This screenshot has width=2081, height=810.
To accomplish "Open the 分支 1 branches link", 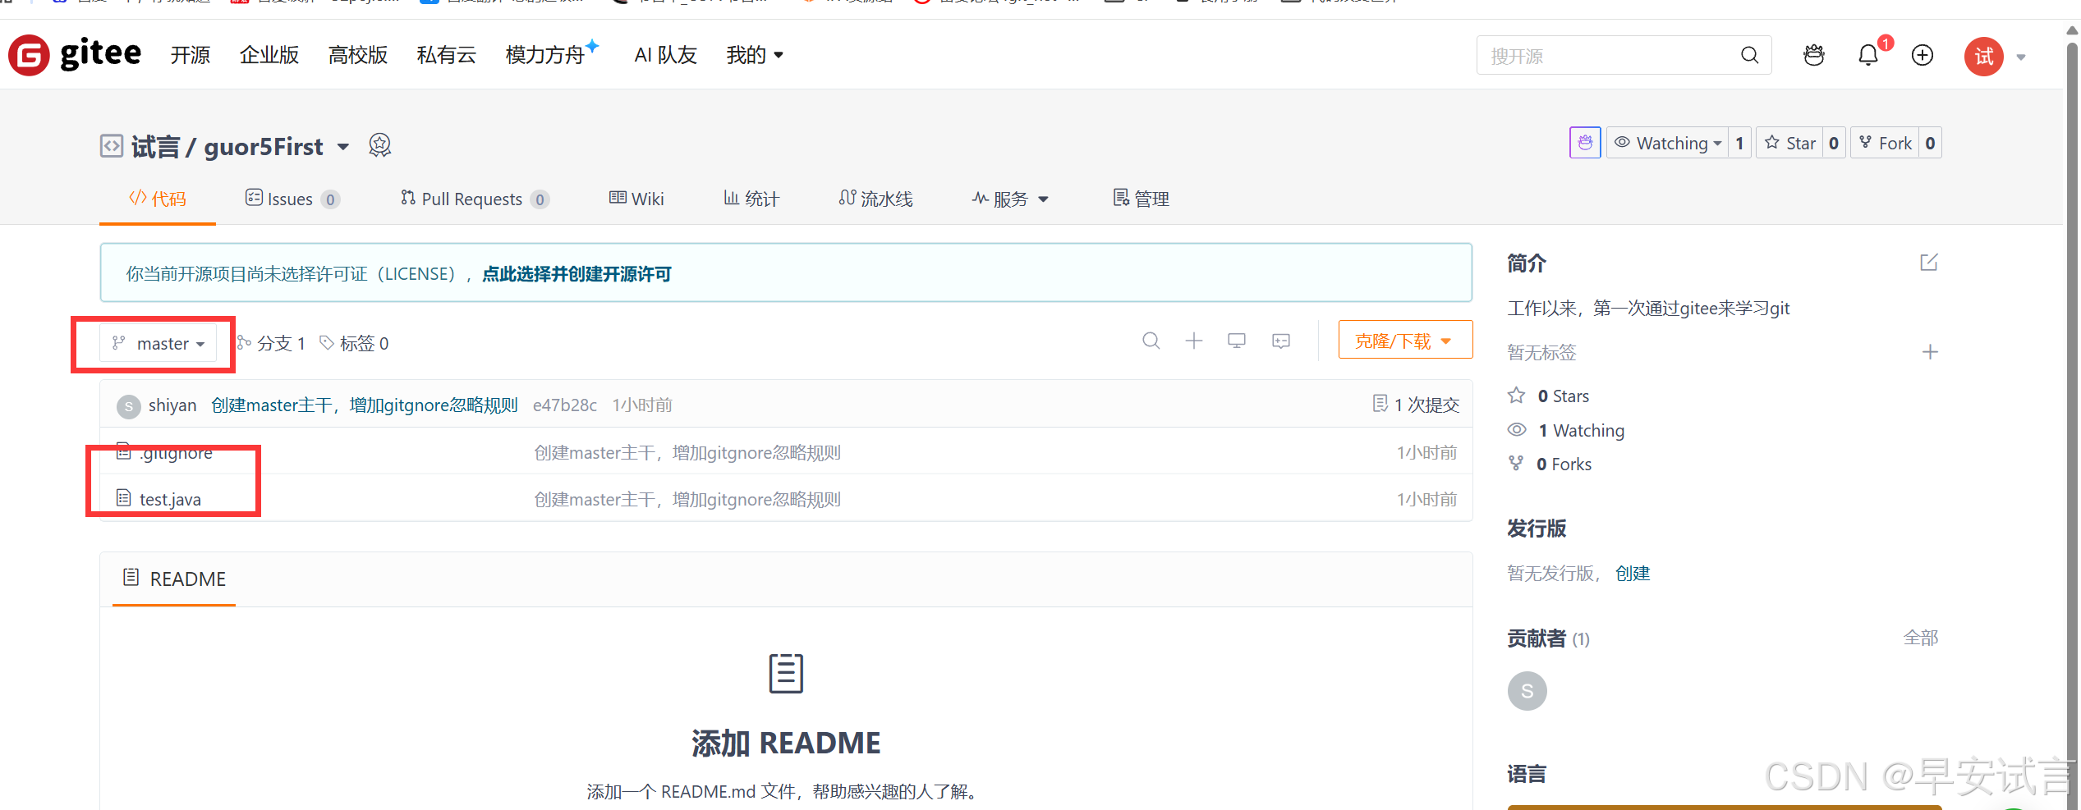I will tap(272, 343).
